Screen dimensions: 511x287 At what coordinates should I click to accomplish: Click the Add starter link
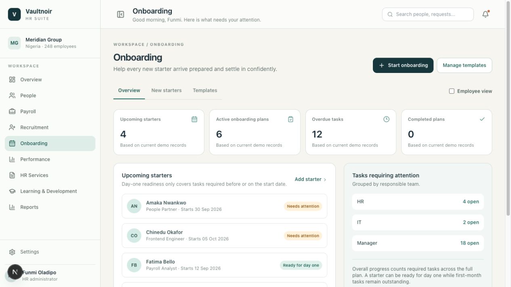pos(310,179)
